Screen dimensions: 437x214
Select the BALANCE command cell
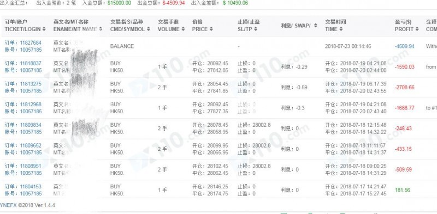[122, 46]
